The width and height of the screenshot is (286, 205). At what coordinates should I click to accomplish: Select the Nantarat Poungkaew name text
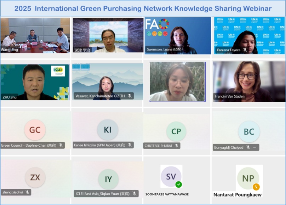(238, 195)
